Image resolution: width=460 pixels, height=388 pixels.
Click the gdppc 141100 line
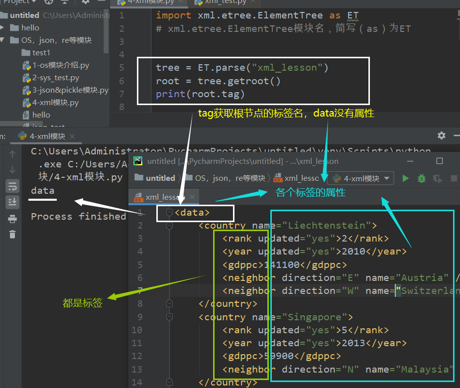click(285, 265)
